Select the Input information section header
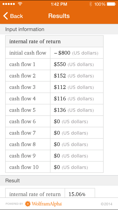The height and width of the screenshot is (210, 118). click(x=59, y=29)
